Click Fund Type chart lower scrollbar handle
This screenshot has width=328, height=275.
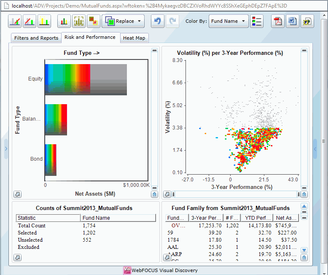[x=154, y=188]
